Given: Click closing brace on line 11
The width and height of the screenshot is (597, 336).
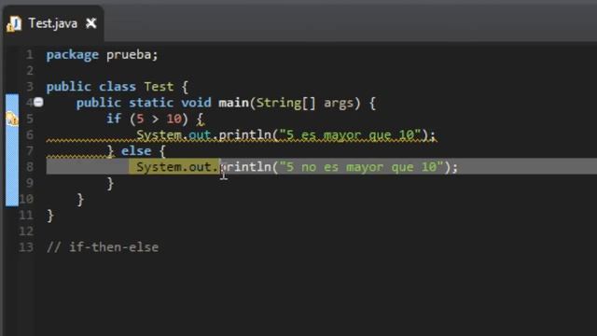Looking at the screenshot, I should click(50, 216).
